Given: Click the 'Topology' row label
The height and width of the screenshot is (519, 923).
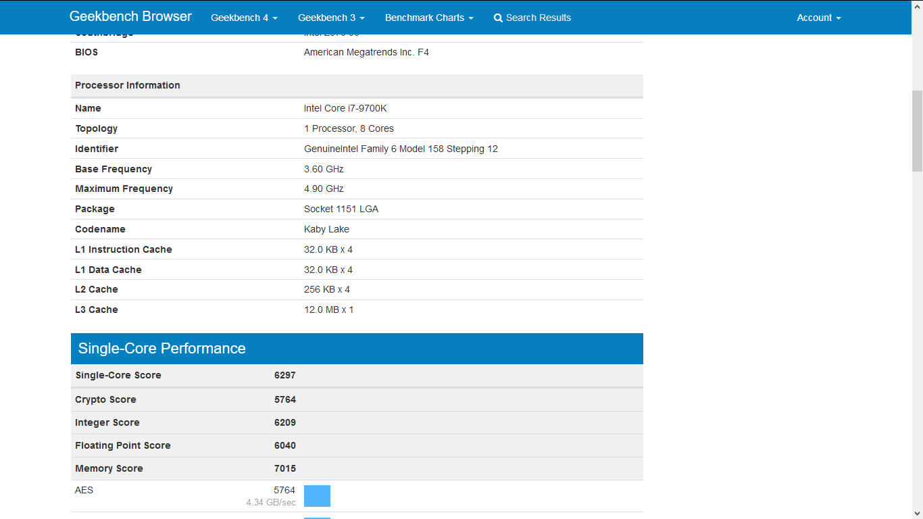Looking at the screenshot, I should pyautogui.click(x=97, y=128).
